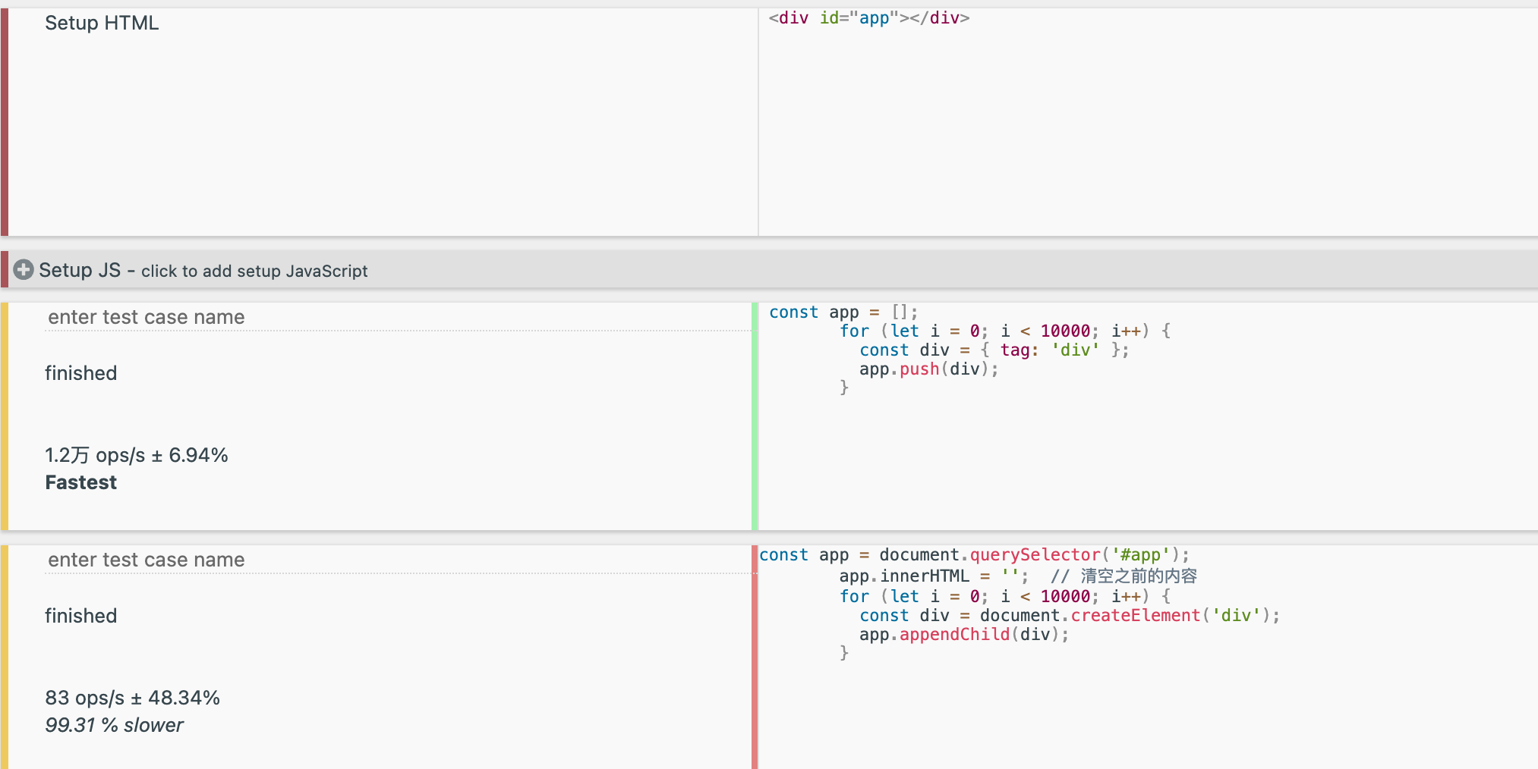The height and width of the screenshot is (769, 1538).
Task: Click the Setup HTML label
Action: pyautogui.click(x=102, y=23)
